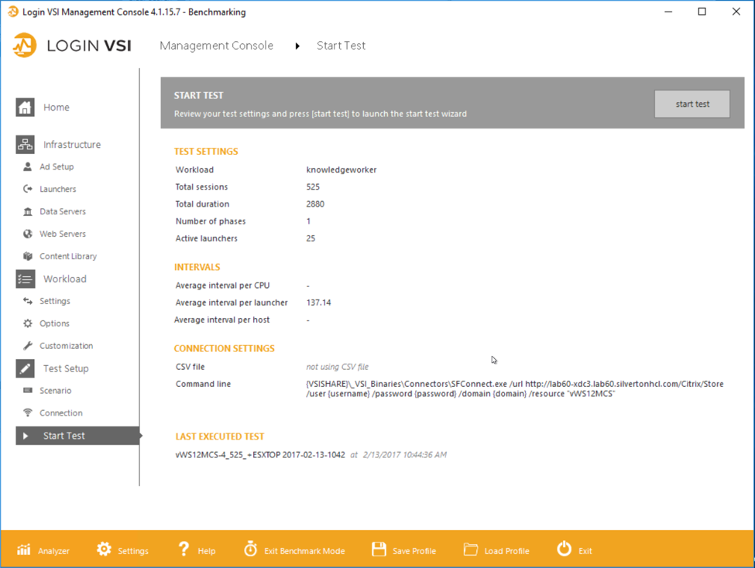Image resolution: width=755 pixels, height=568 pixels.
Task: Click the Help question mark icon
Action: pyautogui.click(x=184, y=549)
